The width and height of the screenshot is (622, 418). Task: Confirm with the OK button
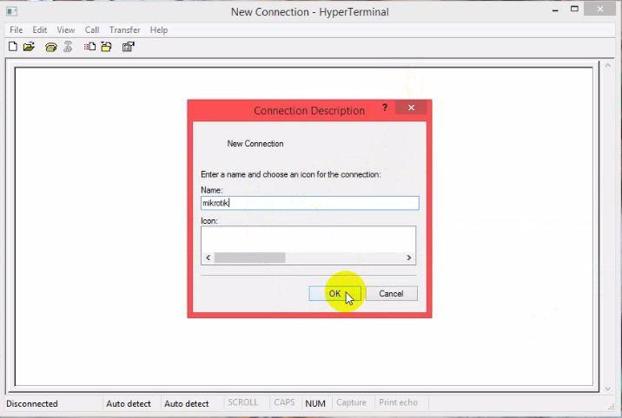(334, 293)
